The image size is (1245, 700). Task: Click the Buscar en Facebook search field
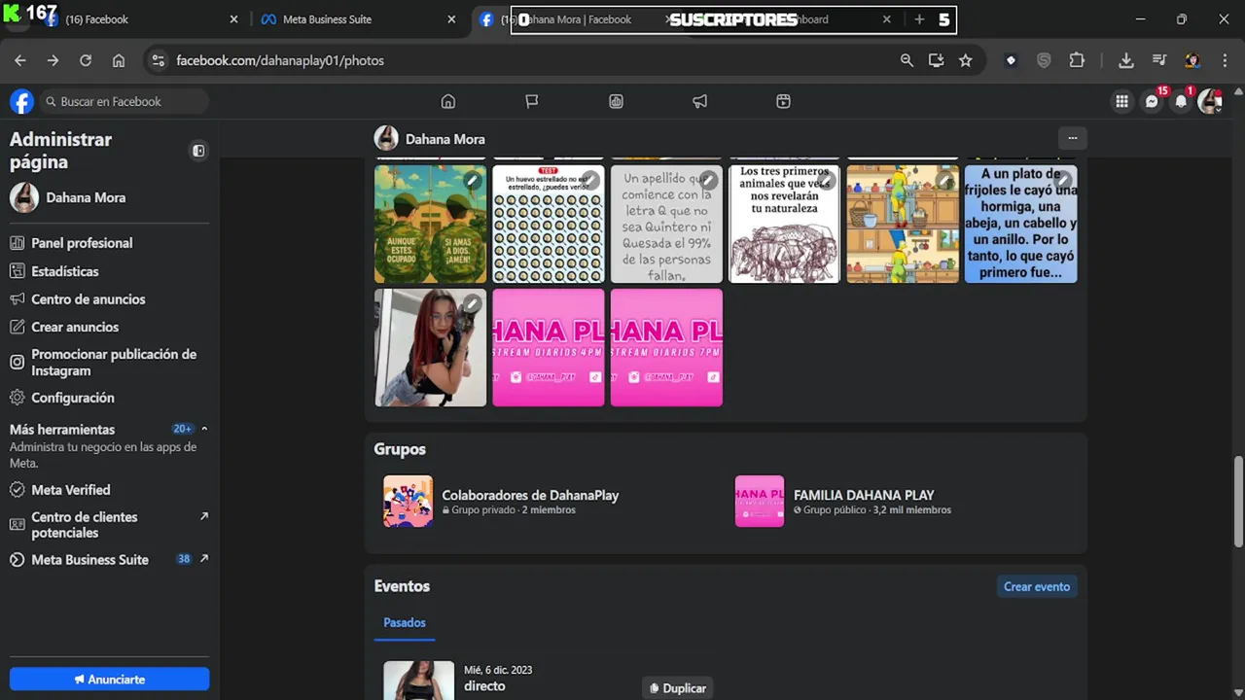tap(124, 101)
